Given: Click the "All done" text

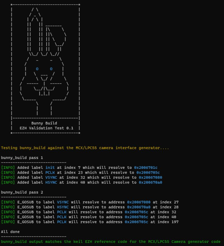Looking at the screenshot, I should (x=10, y=232).
